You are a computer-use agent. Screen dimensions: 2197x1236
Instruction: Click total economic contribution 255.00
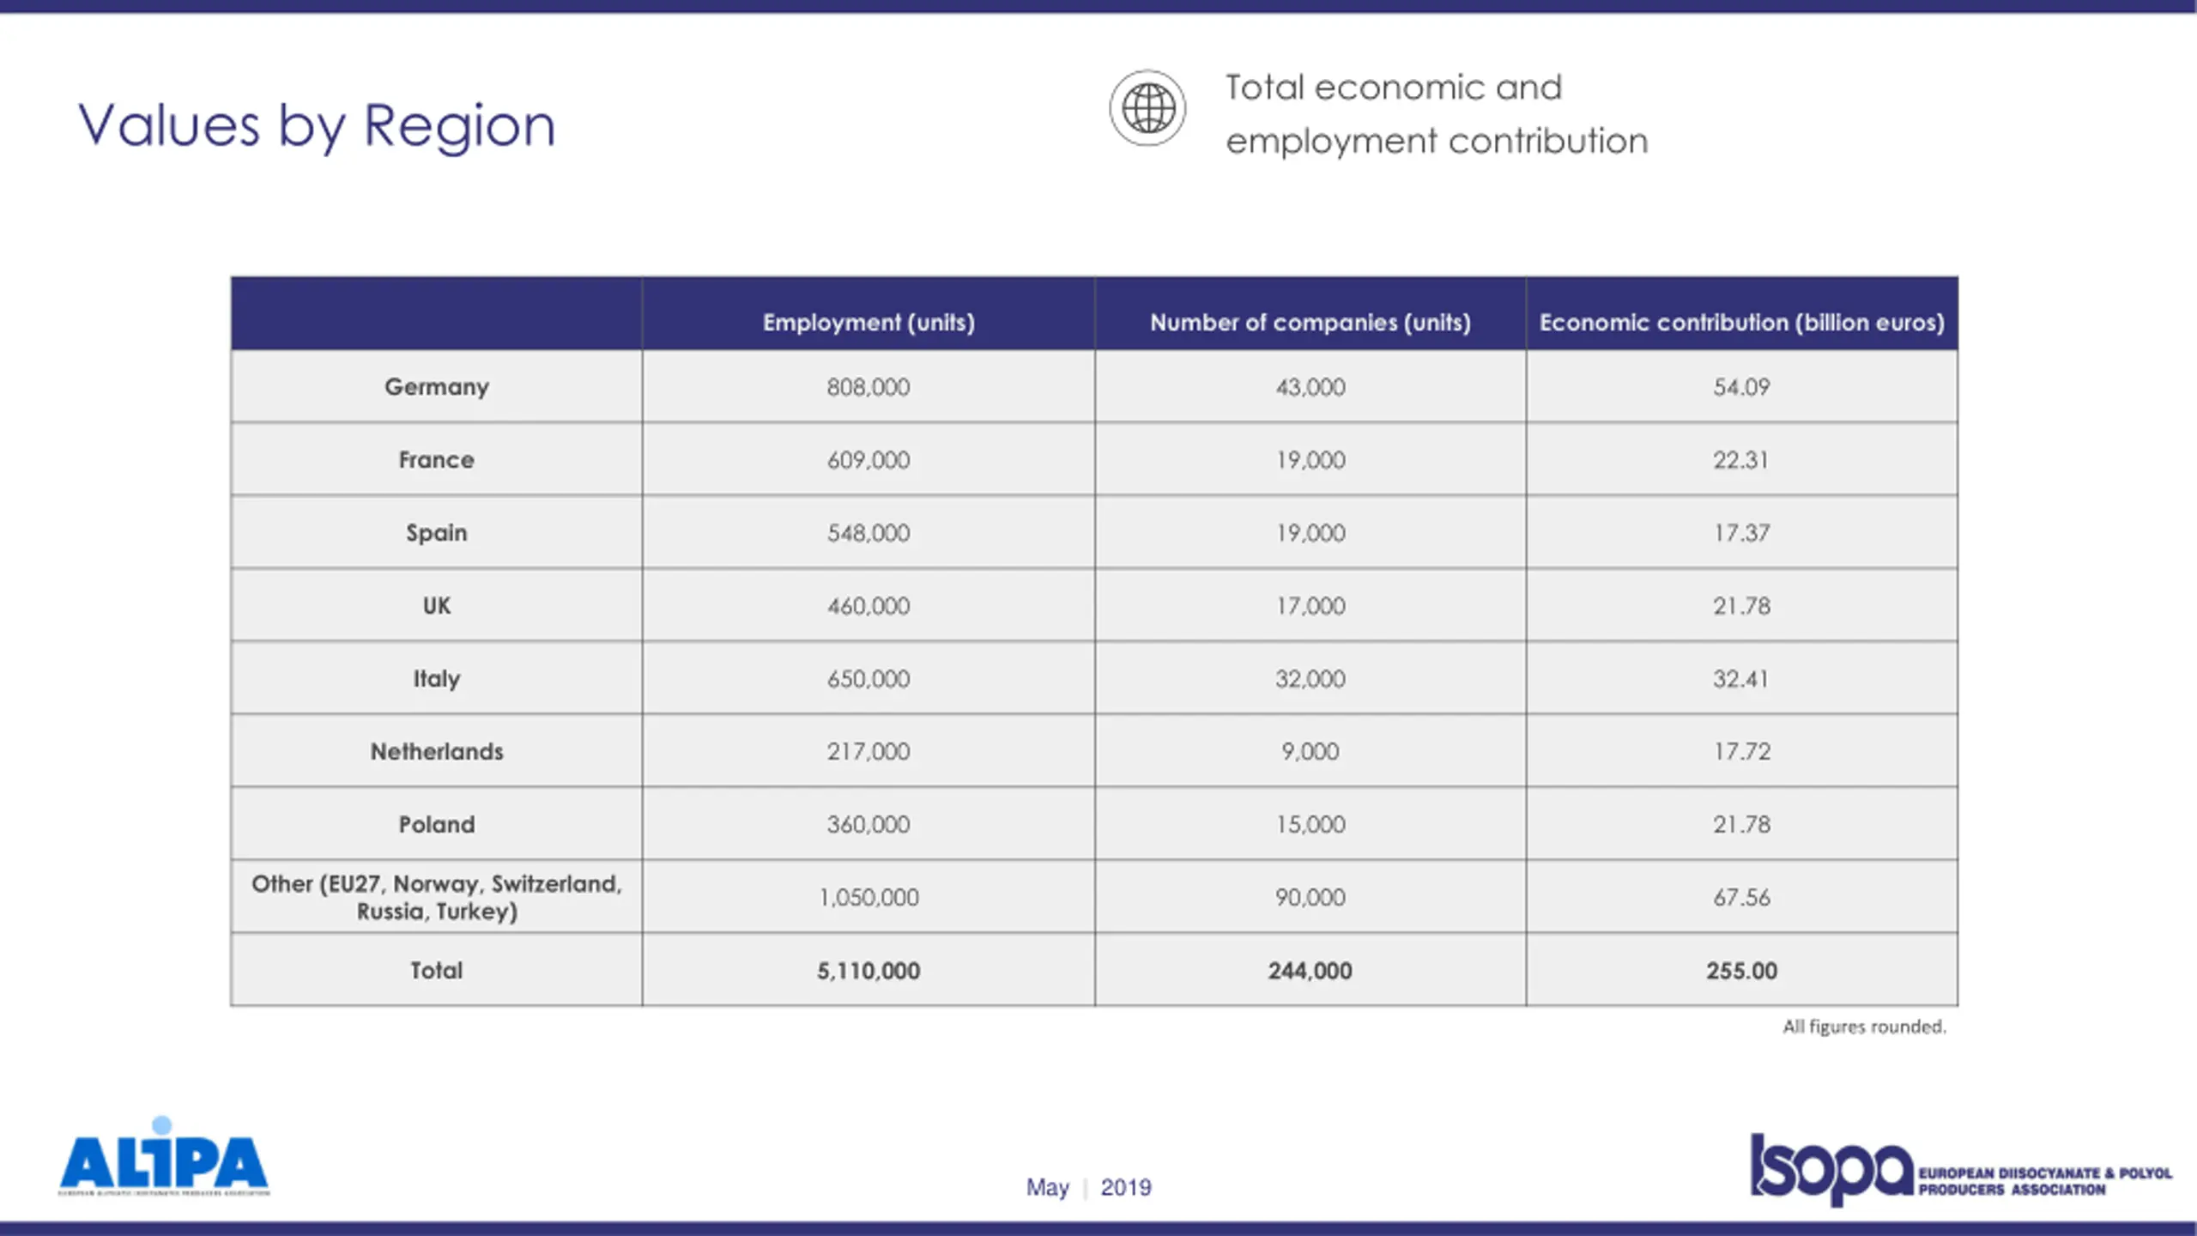click(x=1742, y=971)
